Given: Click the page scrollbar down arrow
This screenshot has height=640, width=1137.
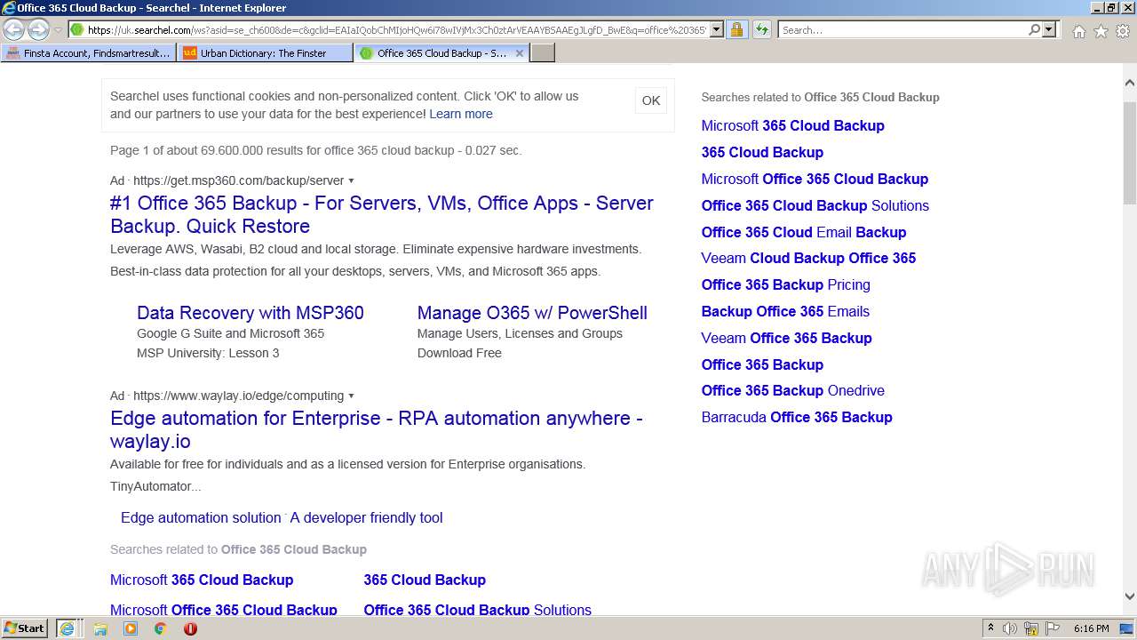Looking at the screenshot, I should click(1130, 596).
